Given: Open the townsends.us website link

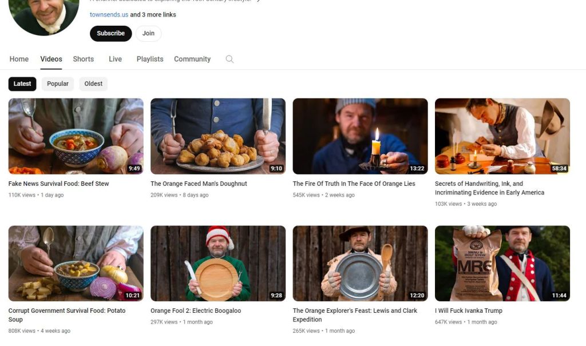Looking at the screenshot, I should coord(109,14).
